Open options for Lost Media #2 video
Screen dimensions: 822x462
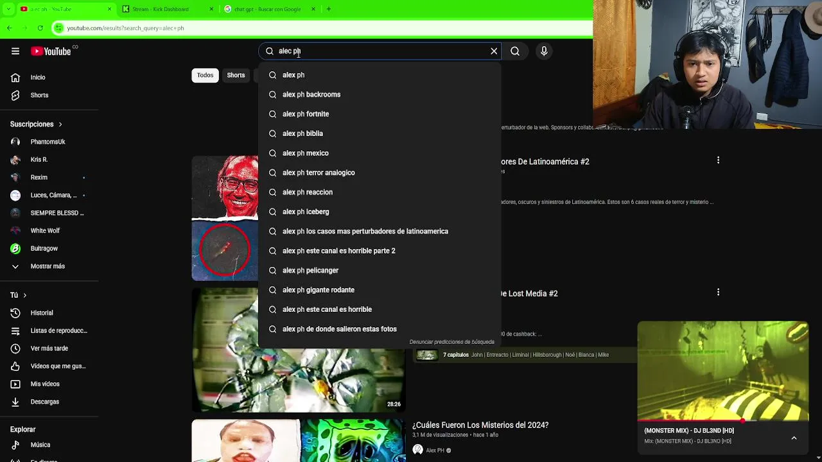[x=718, y=292]
